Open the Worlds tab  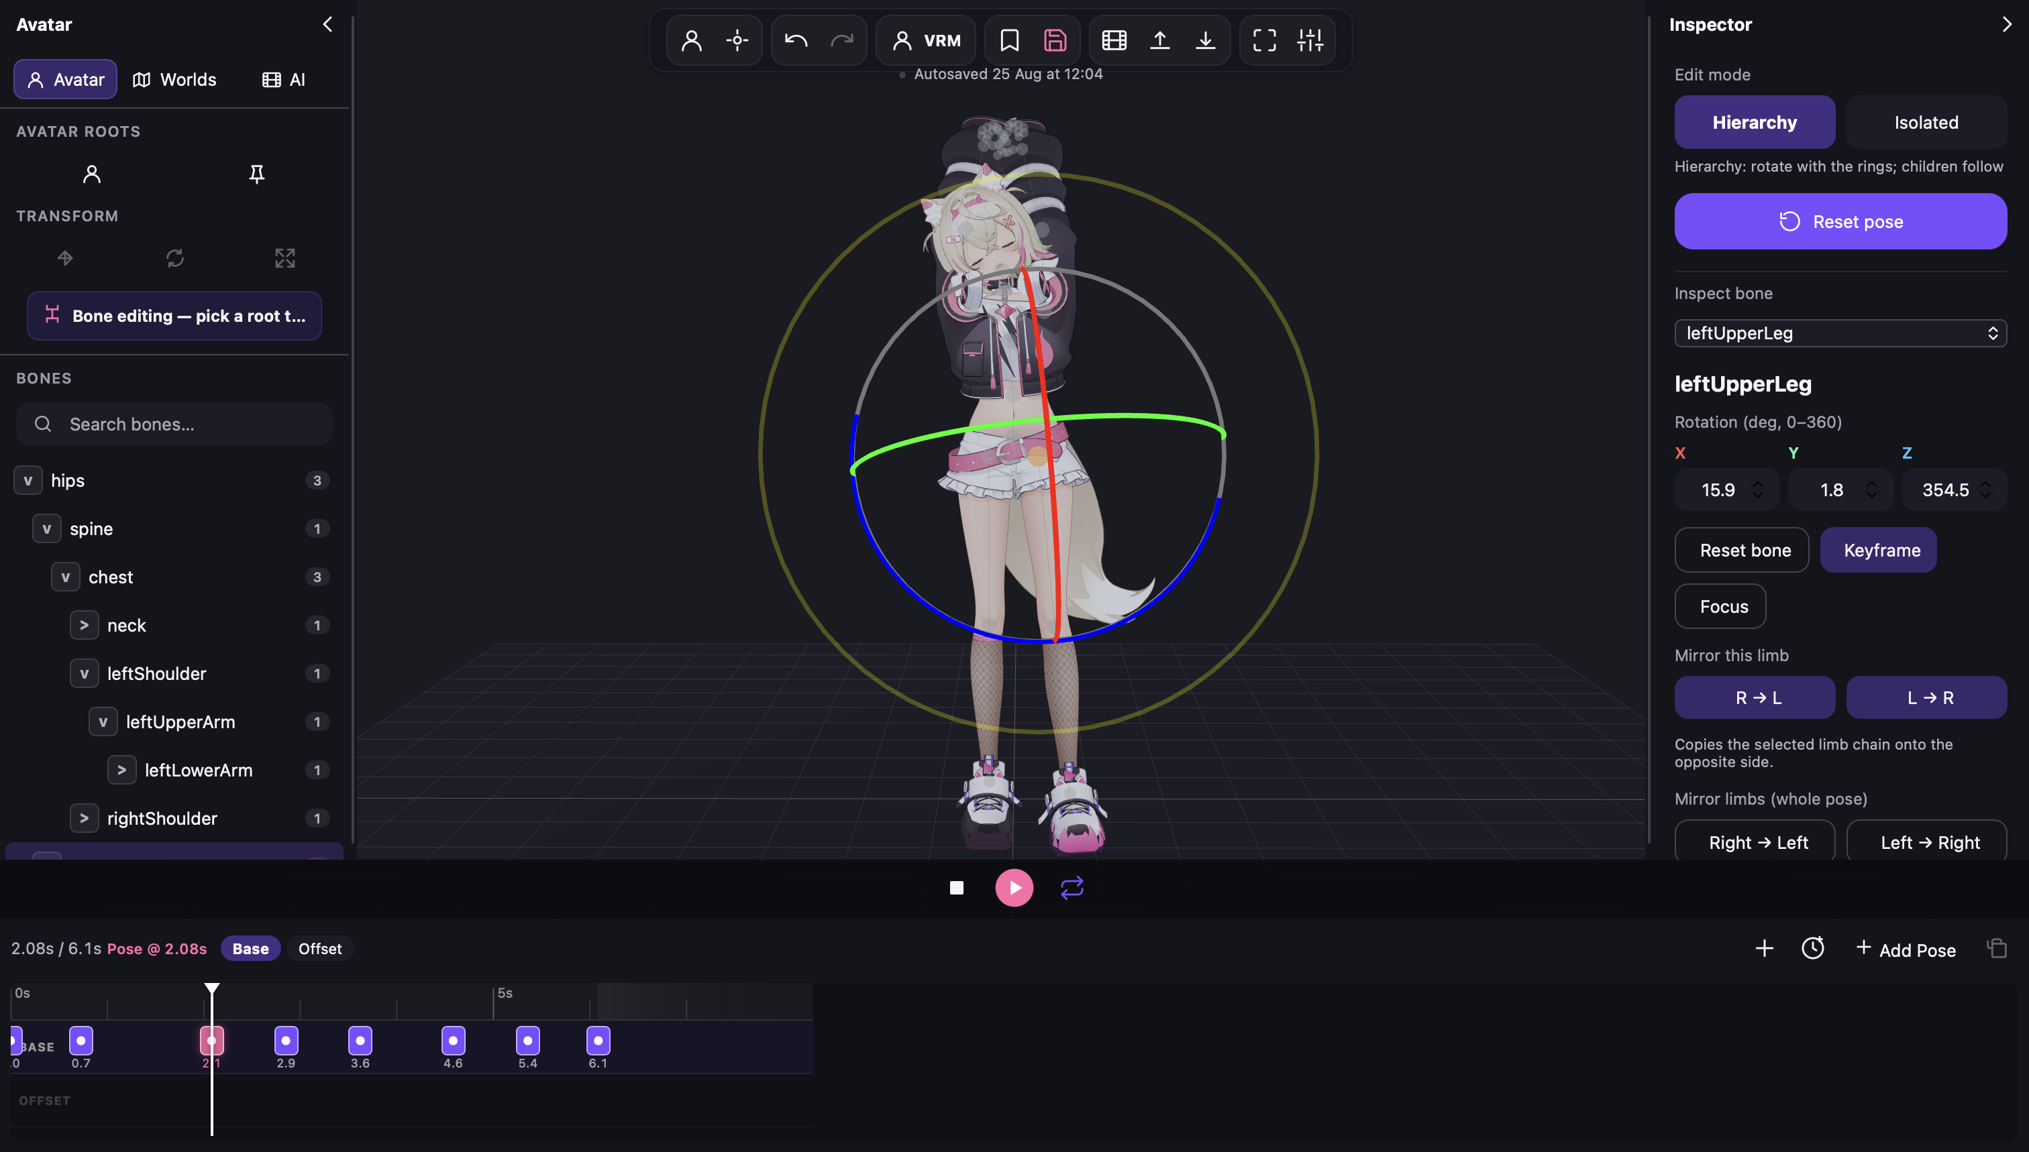coord(174,79)
